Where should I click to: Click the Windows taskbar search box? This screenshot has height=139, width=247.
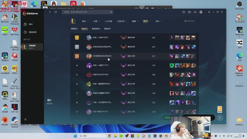click(92, 136)
